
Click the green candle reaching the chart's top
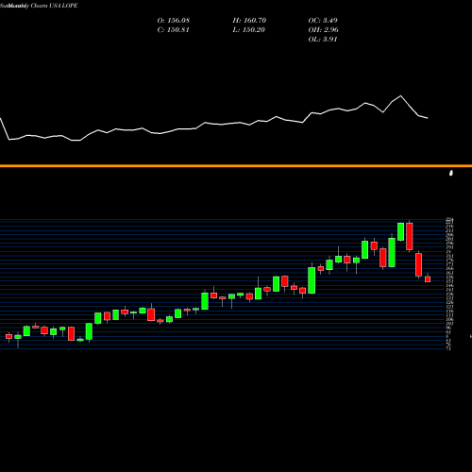[400, 232]
